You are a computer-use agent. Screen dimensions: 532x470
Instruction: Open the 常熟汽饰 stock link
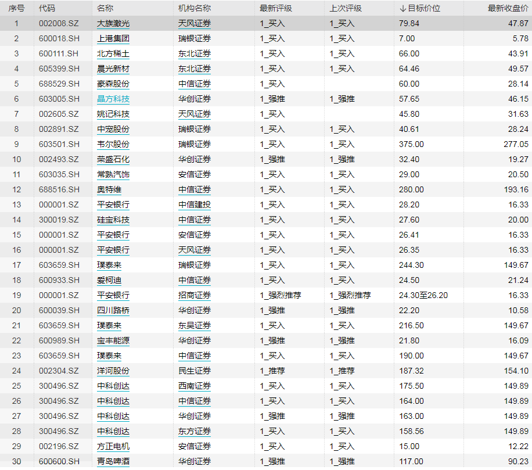[113, 174]
